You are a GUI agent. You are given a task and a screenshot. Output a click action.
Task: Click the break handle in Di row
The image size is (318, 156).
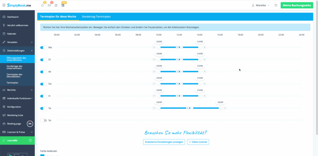[177, 59]
